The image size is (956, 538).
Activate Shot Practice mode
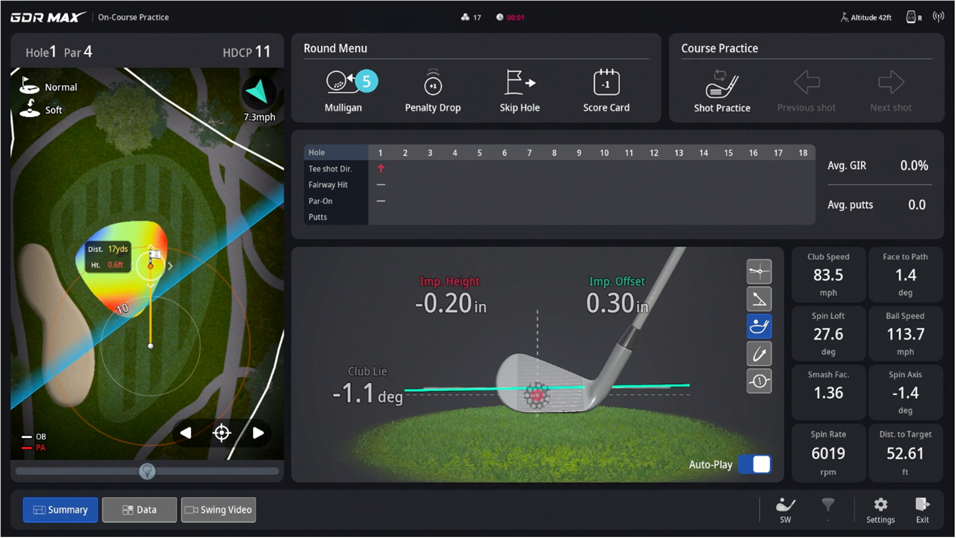point(722,90)
